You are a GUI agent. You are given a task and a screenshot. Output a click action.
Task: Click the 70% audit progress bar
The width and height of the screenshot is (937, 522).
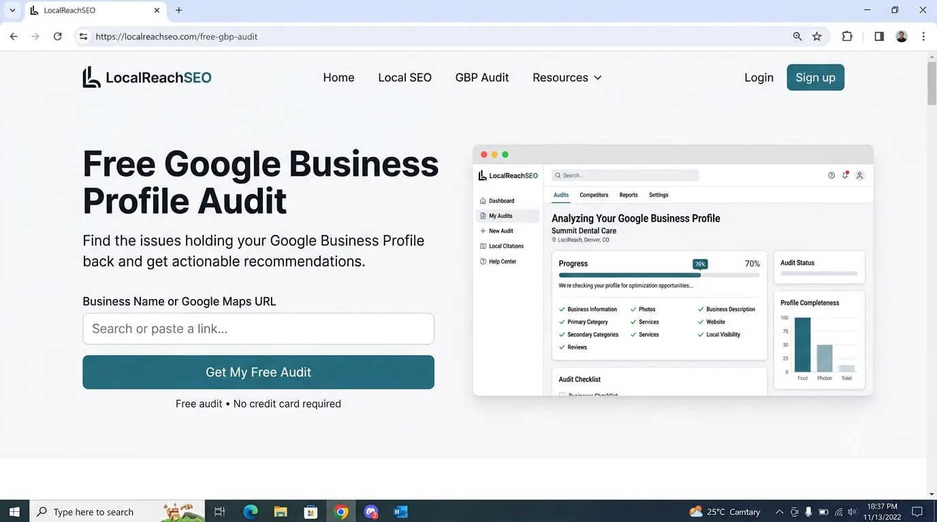(659, 275)
